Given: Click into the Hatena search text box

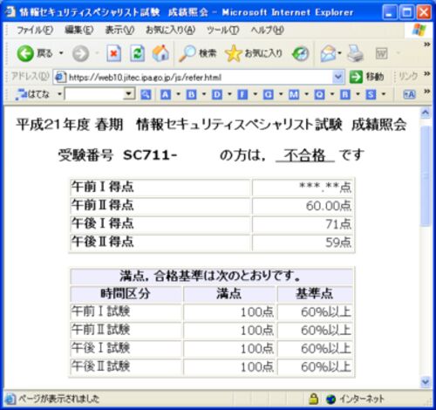Looking at the screenshot, I should [x=94, y=94].
